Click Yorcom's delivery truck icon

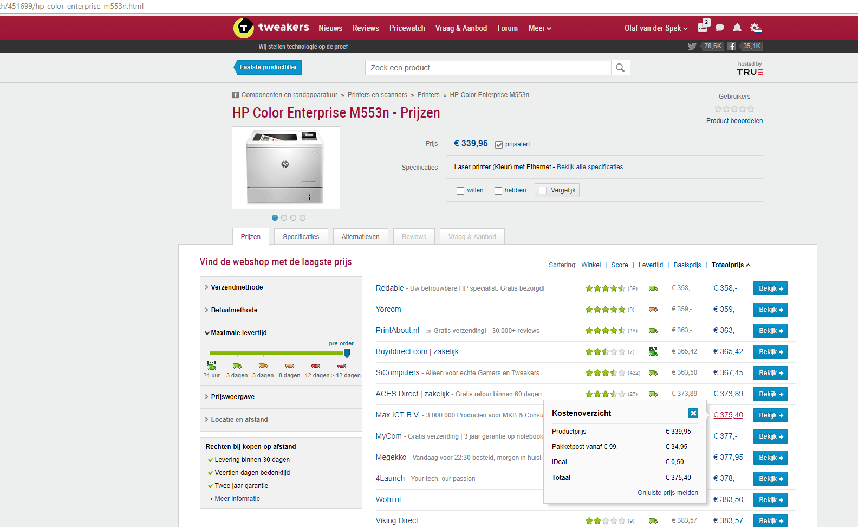click(653, 310)
